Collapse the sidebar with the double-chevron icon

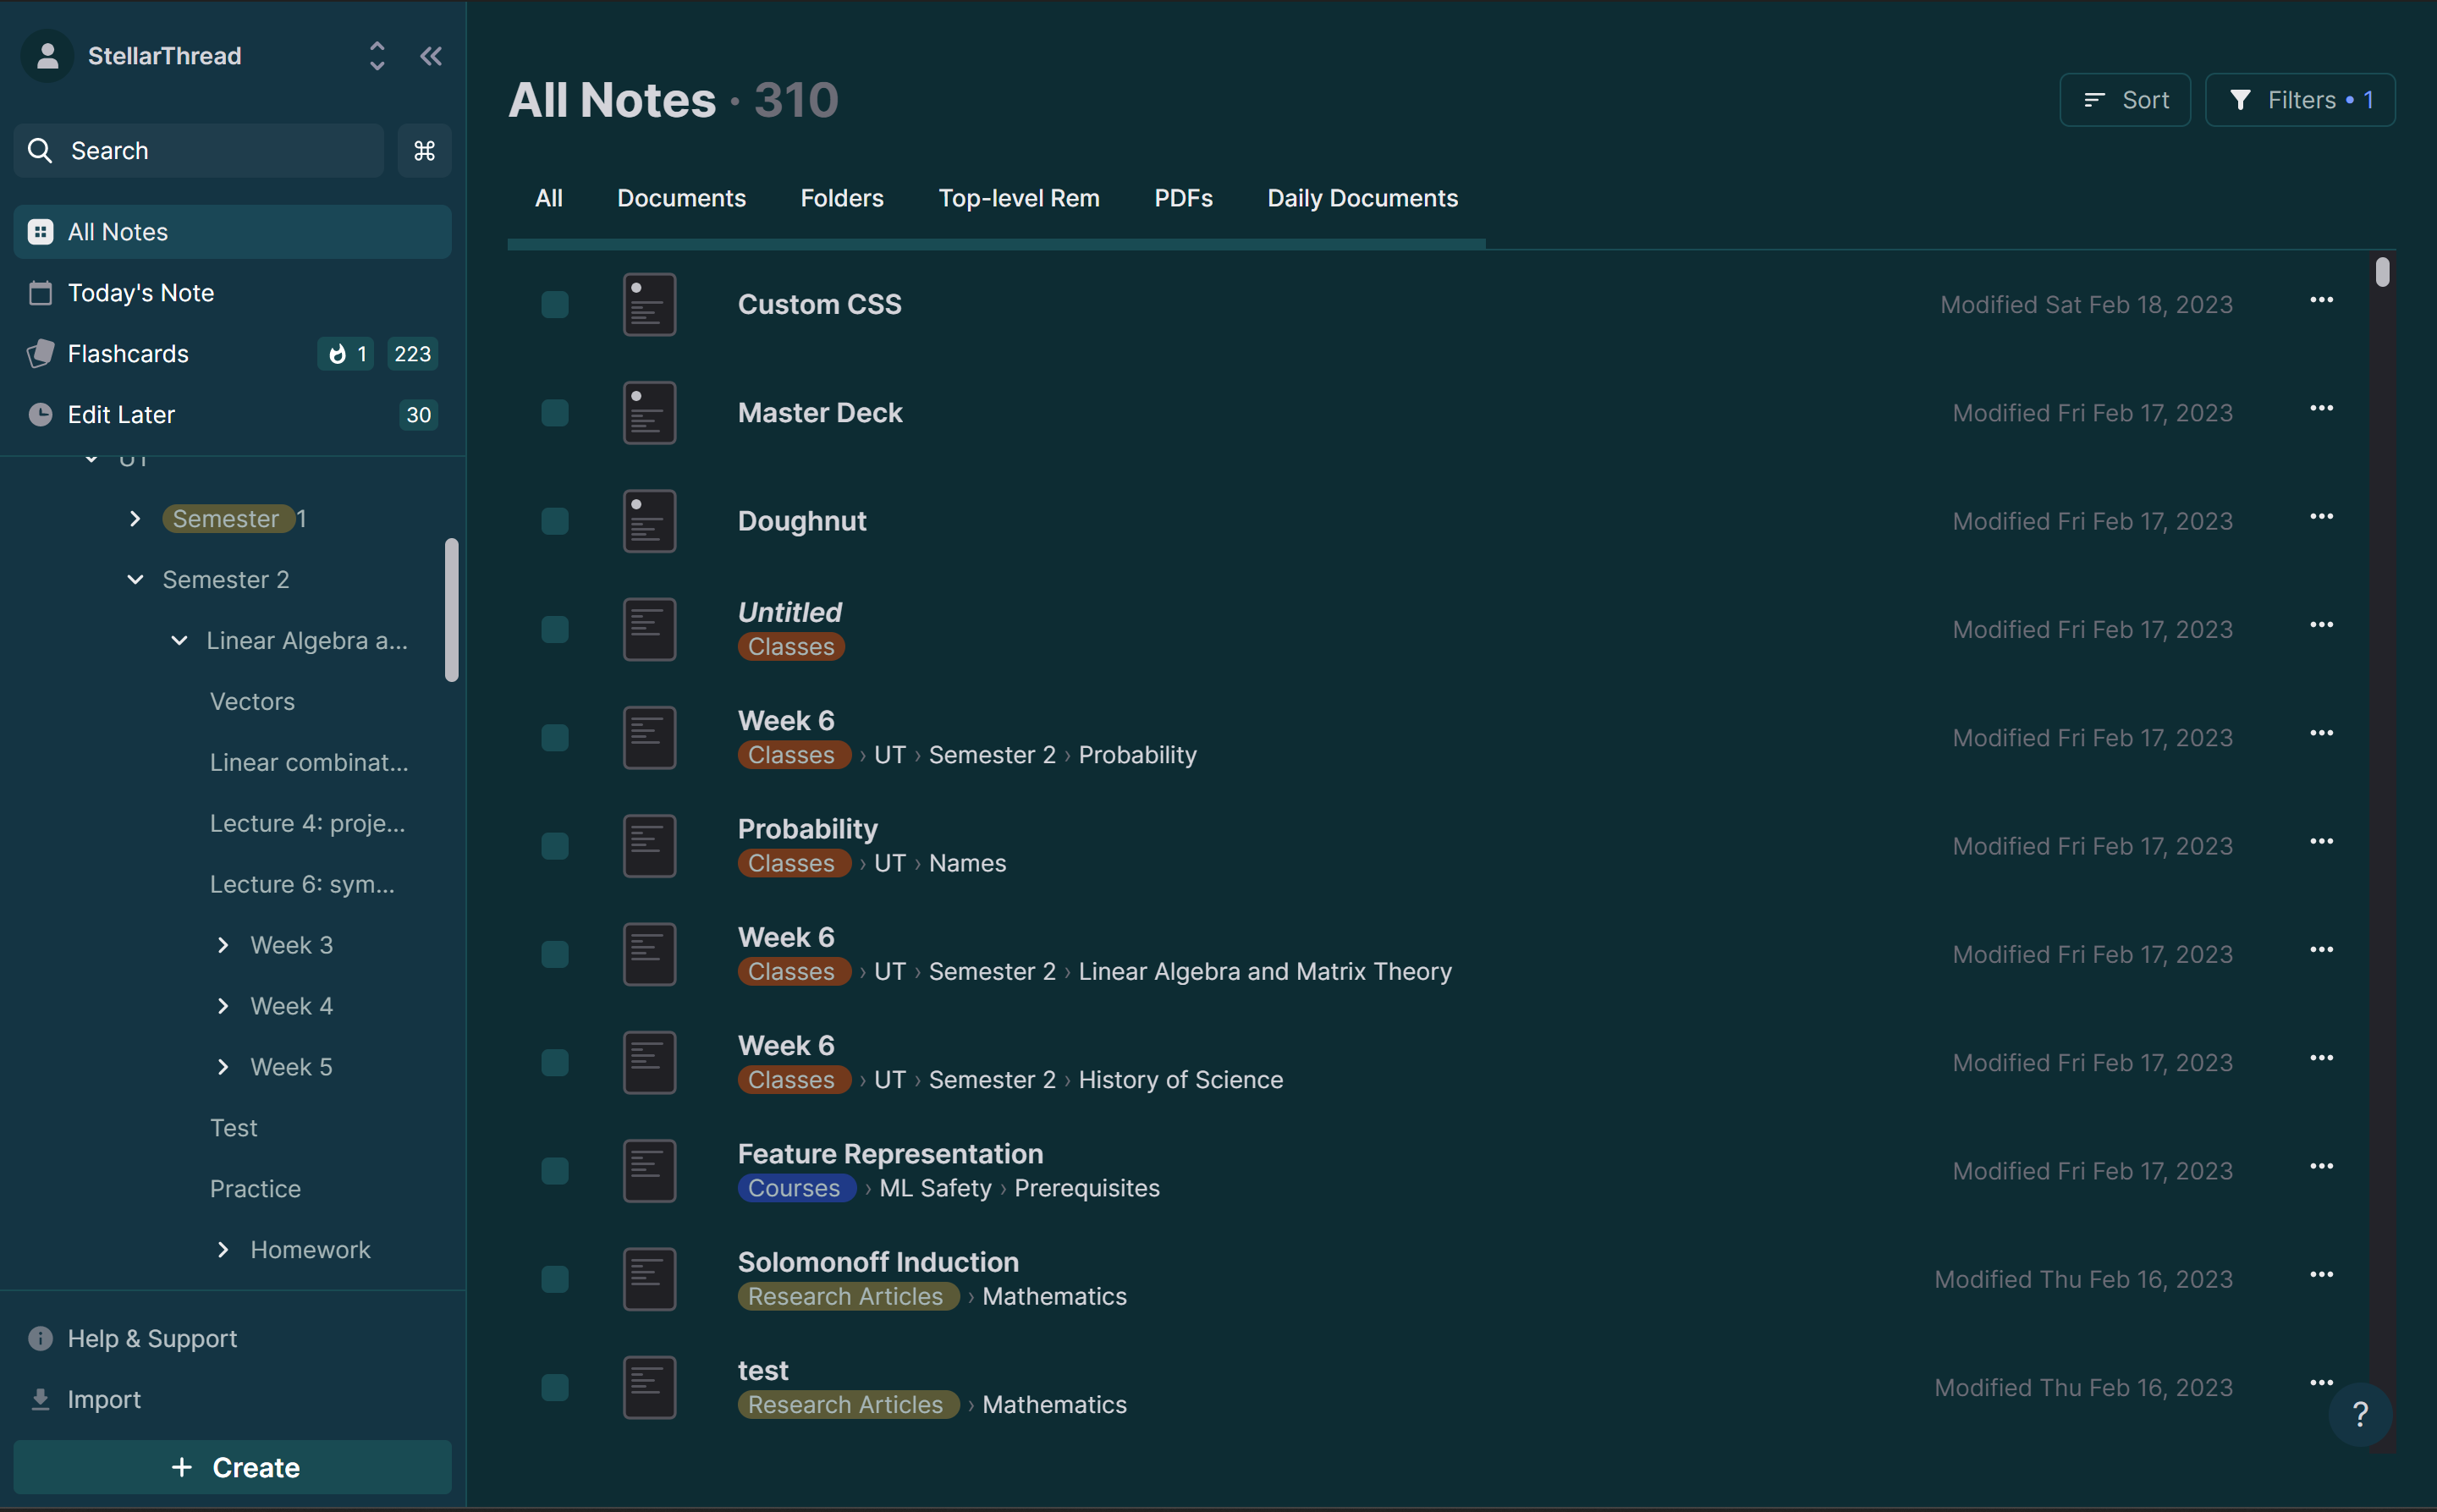coord(430,56)
